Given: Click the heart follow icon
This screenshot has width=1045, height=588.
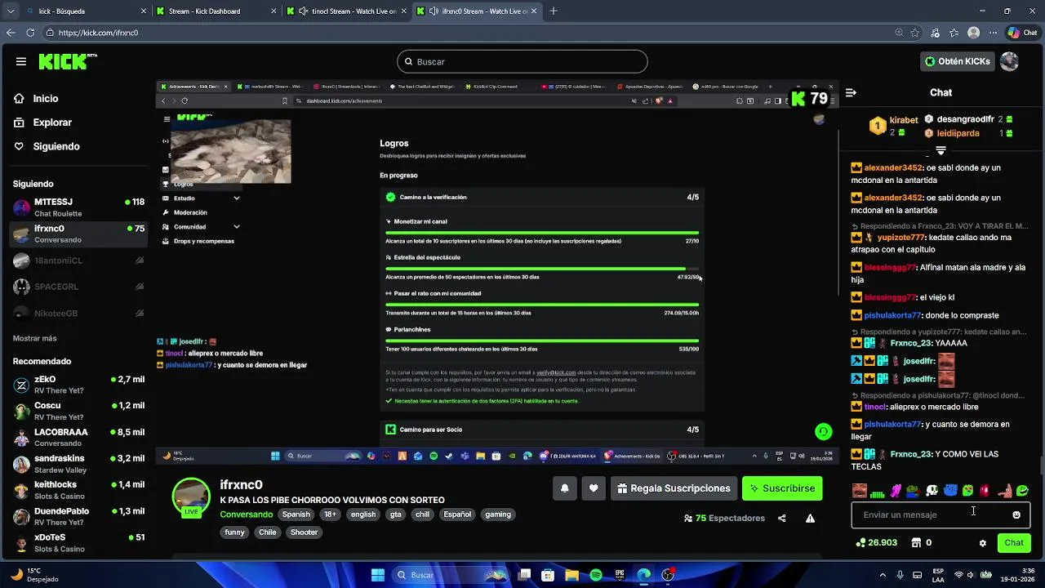Looking at the screenshot, I should [x=594, y=488].
